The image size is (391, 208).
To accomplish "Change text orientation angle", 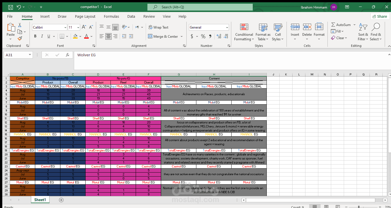I will [124, 27].
